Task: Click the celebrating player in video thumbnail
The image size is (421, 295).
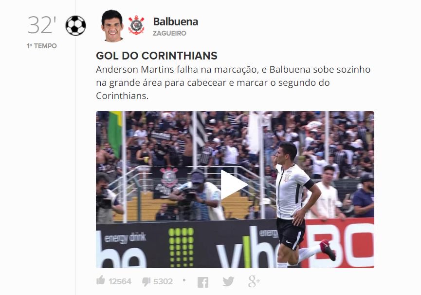Action: (x=299, y=205)
